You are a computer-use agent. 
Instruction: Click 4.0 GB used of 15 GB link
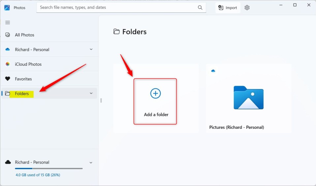pos(38,175)
